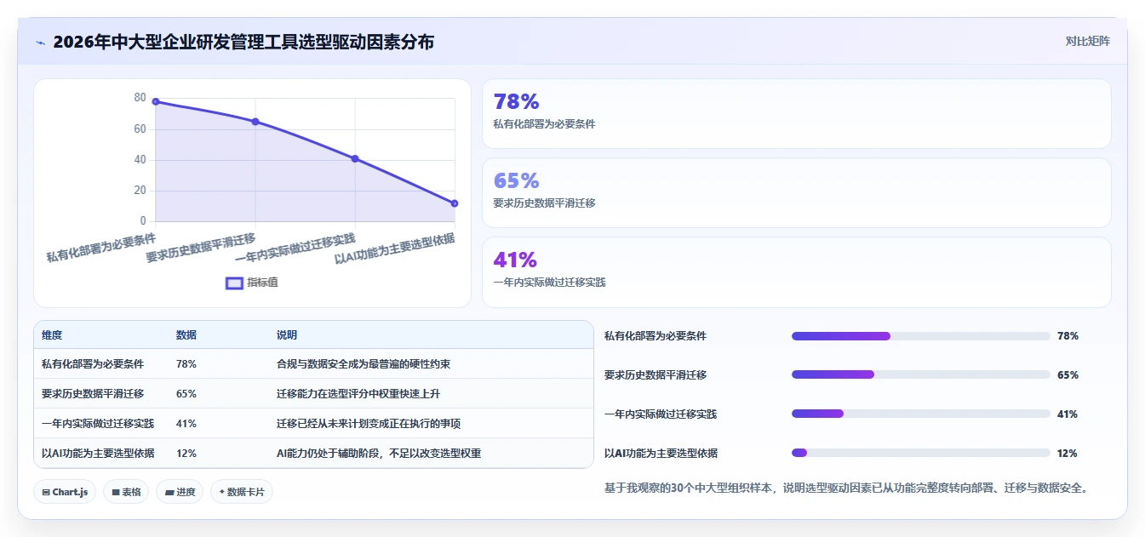Click the 表格 tag chip
This screenshot has height=537, width=1145.
(126, 492)
